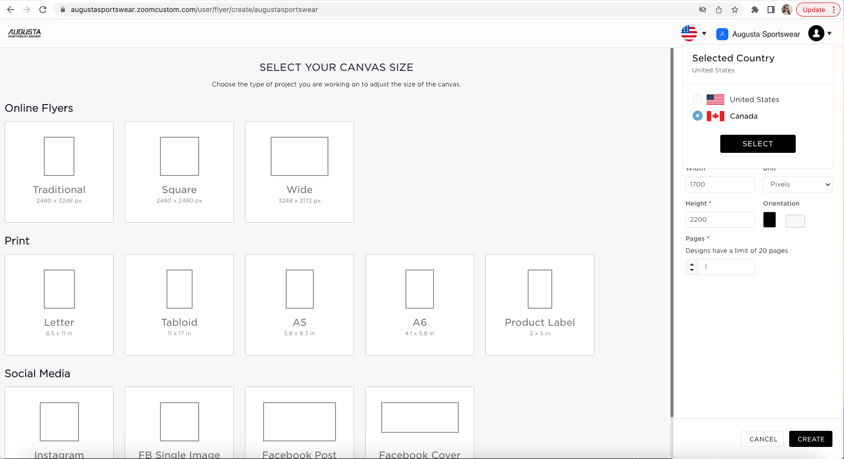This screenshot has height=459, width=844.
Task: Expand the country selector dropdown arrow
Action: (704, 34)
